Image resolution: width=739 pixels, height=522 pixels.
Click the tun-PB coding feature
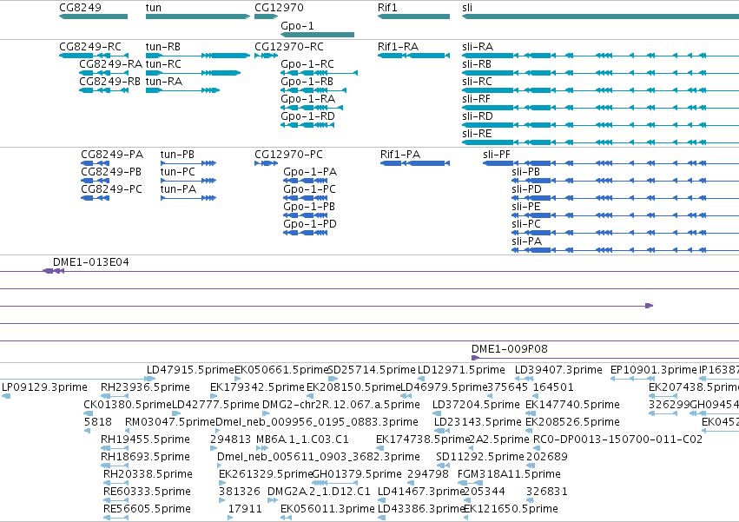tap(188, 163)
